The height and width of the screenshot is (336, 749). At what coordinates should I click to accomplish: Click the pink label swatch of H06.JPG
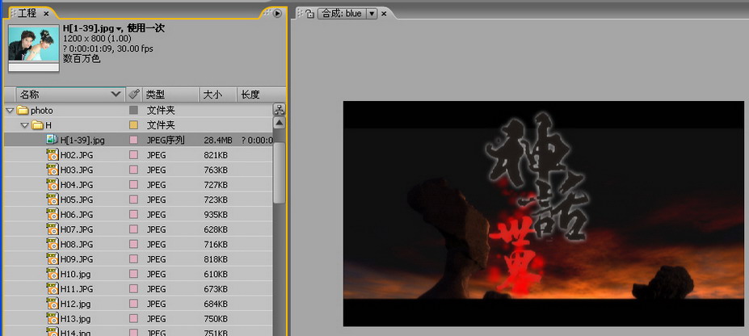134,215
